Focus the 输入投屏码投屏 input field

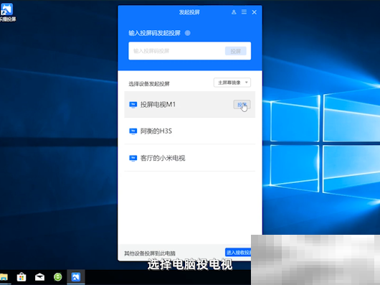coord(189,51)
